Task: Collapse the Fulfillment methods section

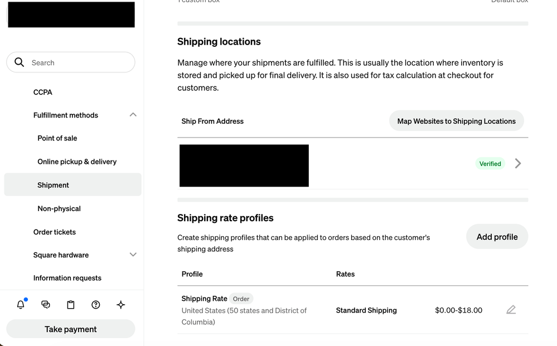Action: (x=133, y=115)
